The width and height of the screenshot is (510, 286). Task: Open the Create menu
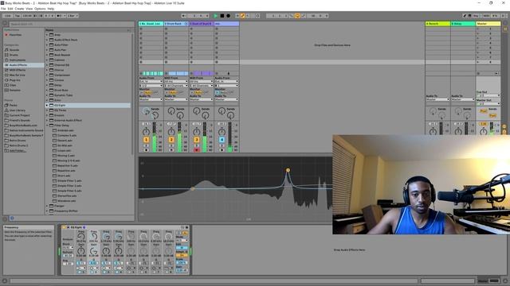click(x=19, y=9)
